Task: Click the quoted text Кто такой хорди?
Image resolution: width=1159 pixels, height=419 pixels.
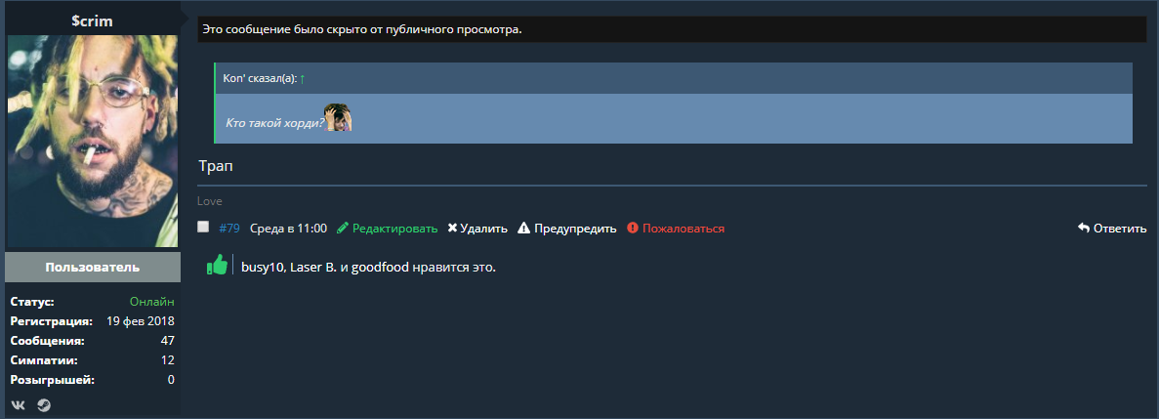Action: (x=275, y=123)
